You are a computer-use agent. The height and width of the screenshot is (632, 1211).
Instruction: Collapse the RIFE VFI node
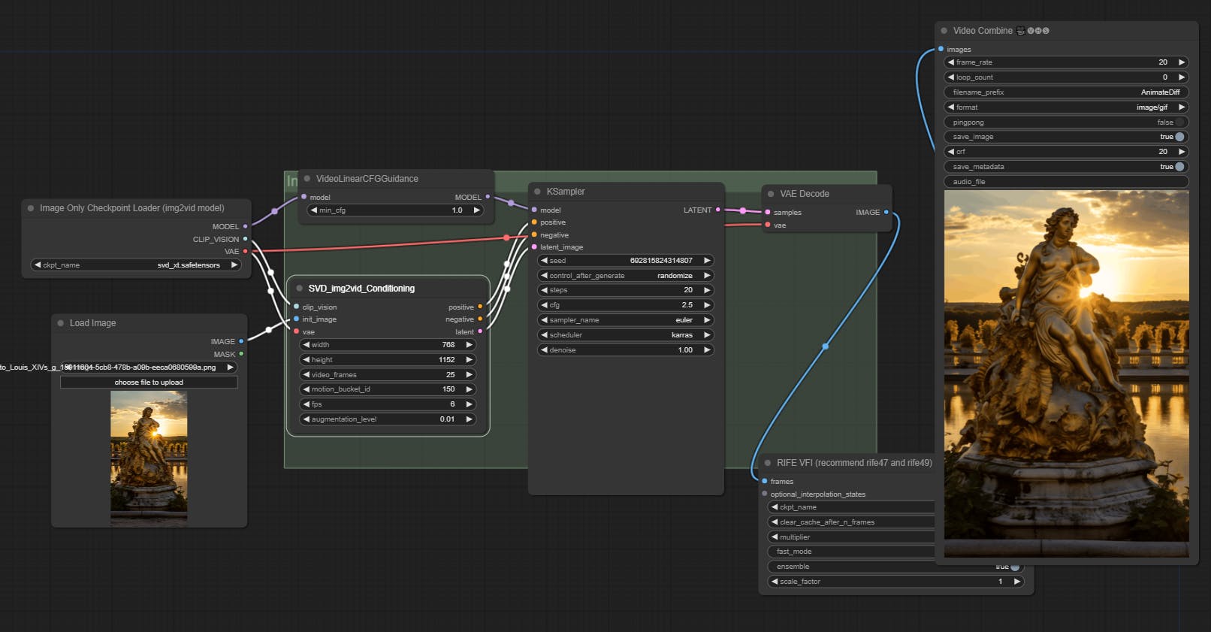pyautogui.click(x=768, y=463)
